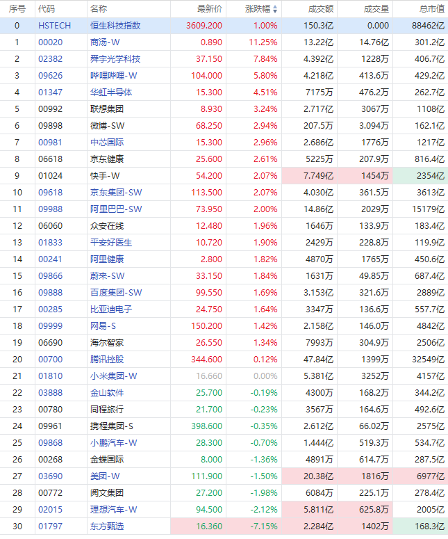
Task: Click the 序号 column header
Action: coord(17,9)
